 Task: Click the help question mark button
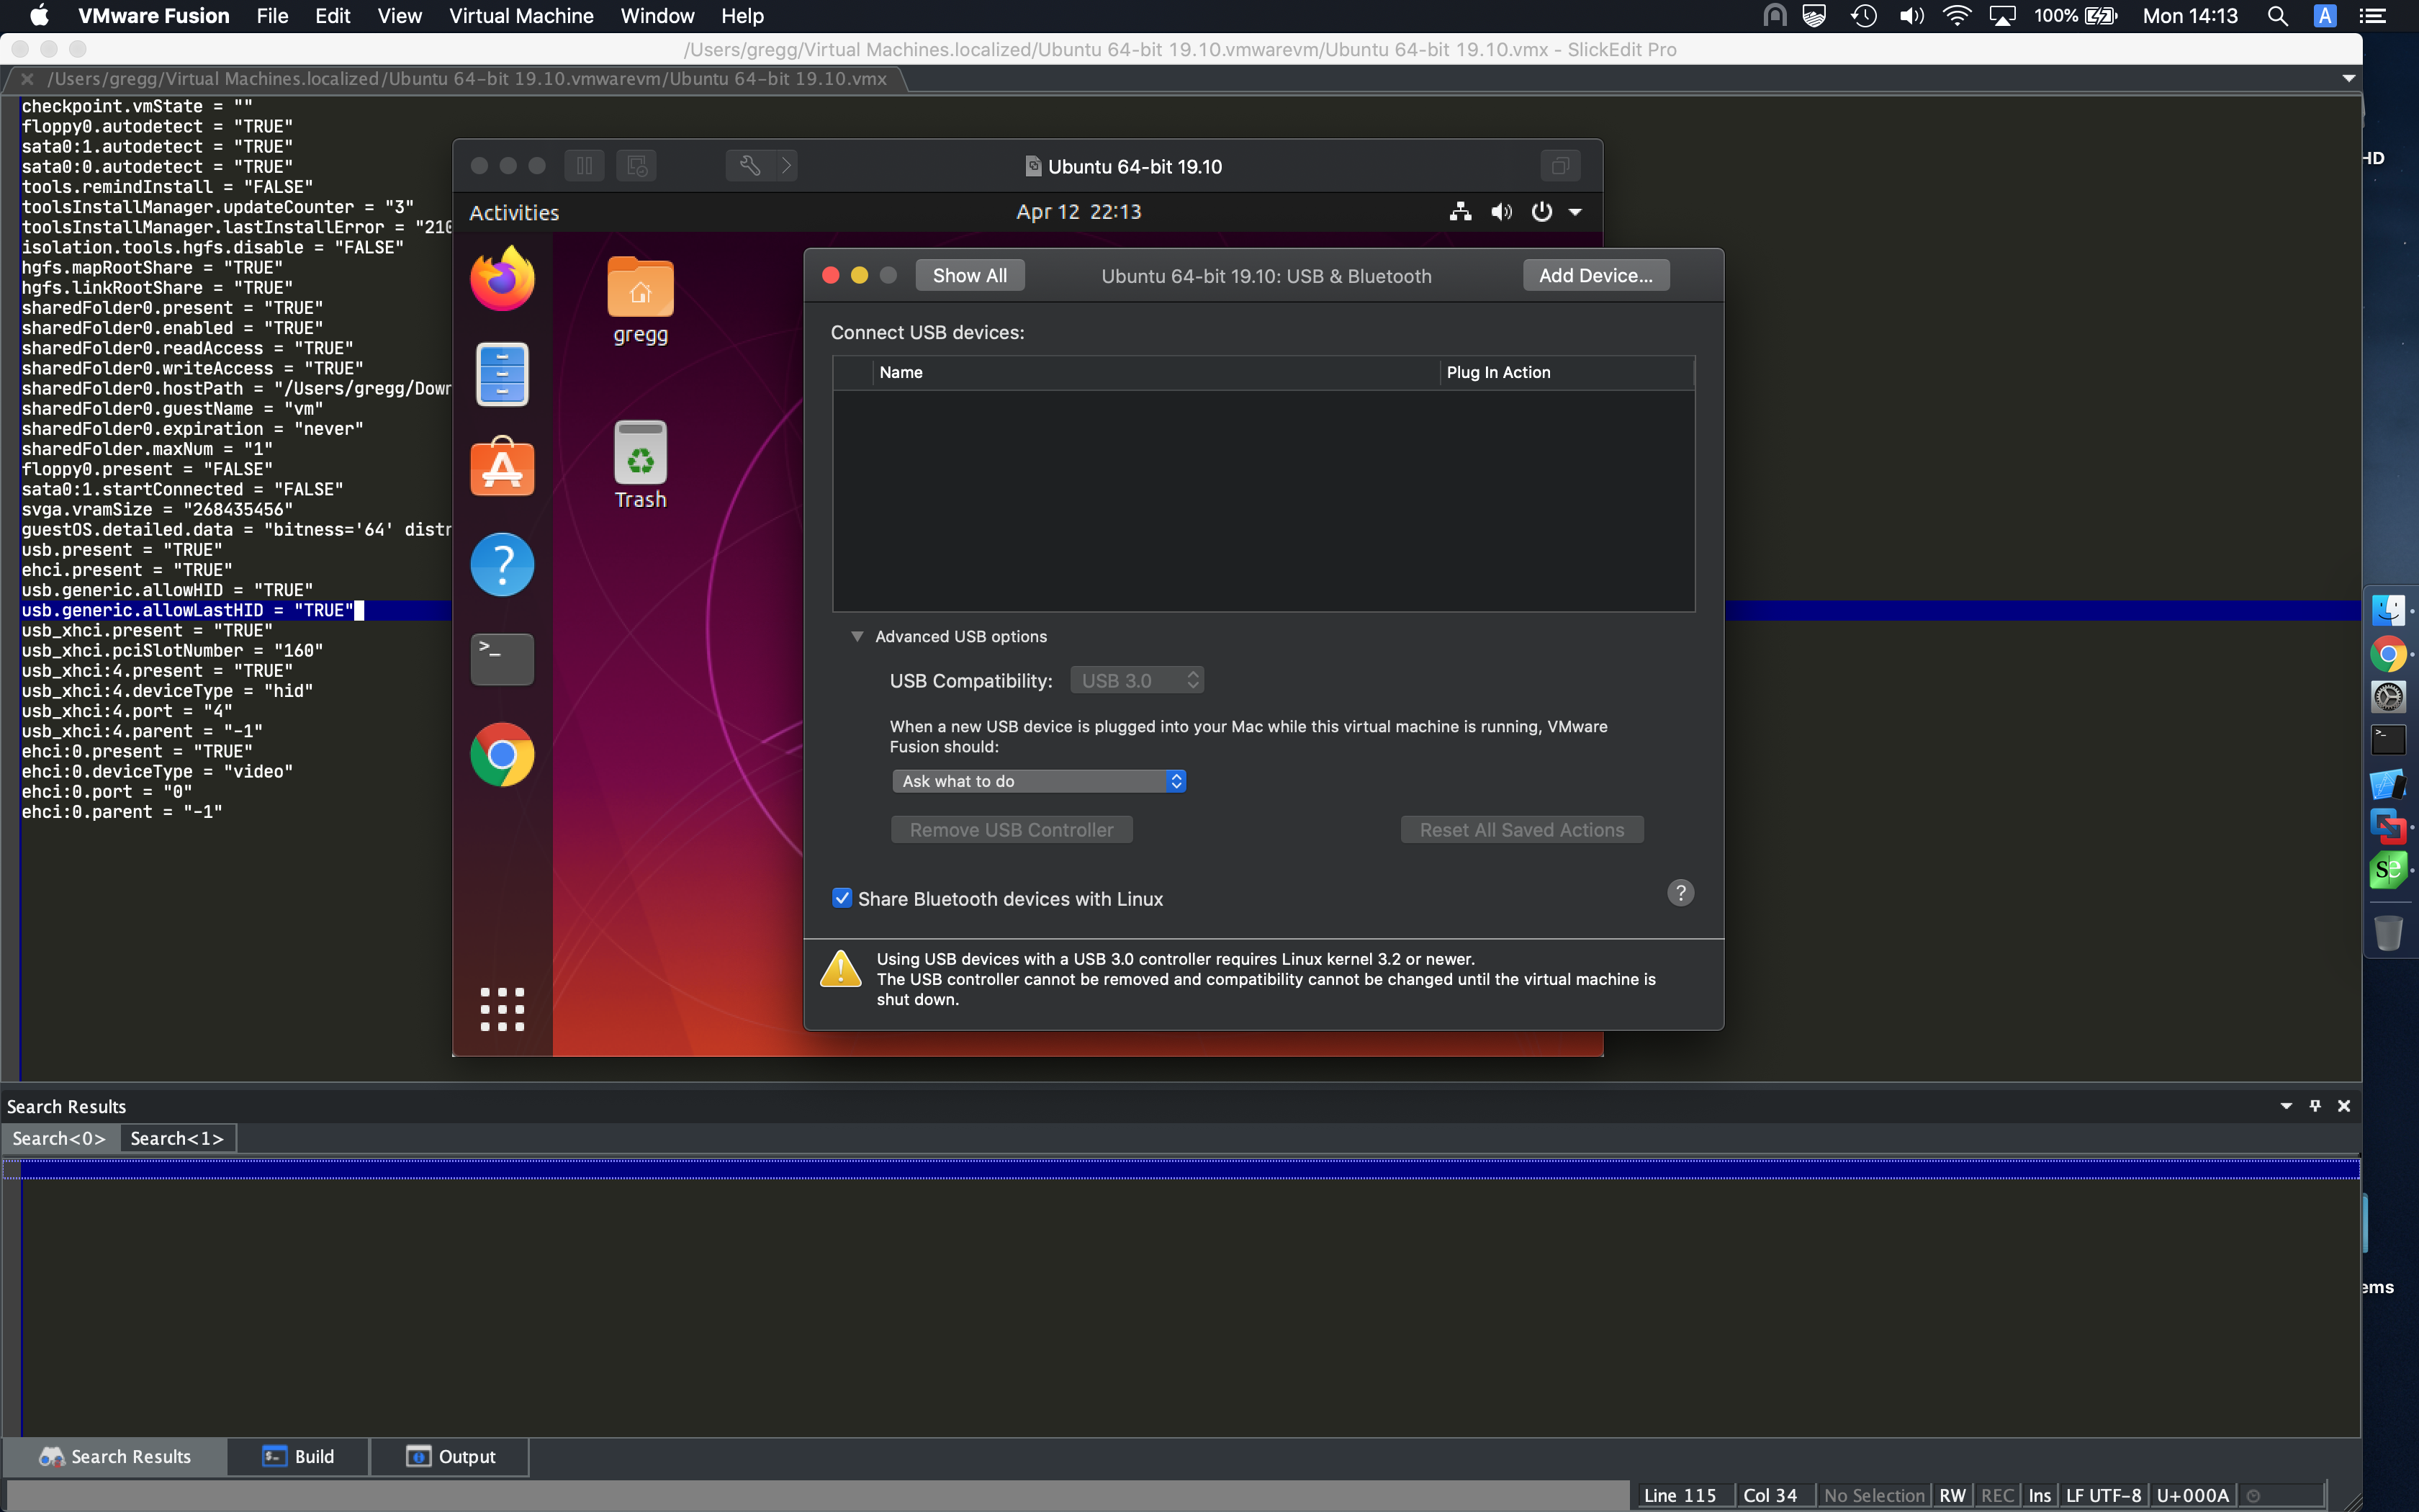pyautogui.click(x=1680, y=892)
